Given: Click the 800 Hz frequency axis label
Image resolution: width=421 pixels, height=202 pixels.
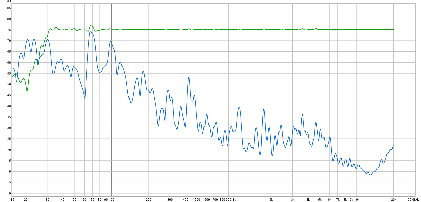Looking at the screenshot, I should point(222,200).
